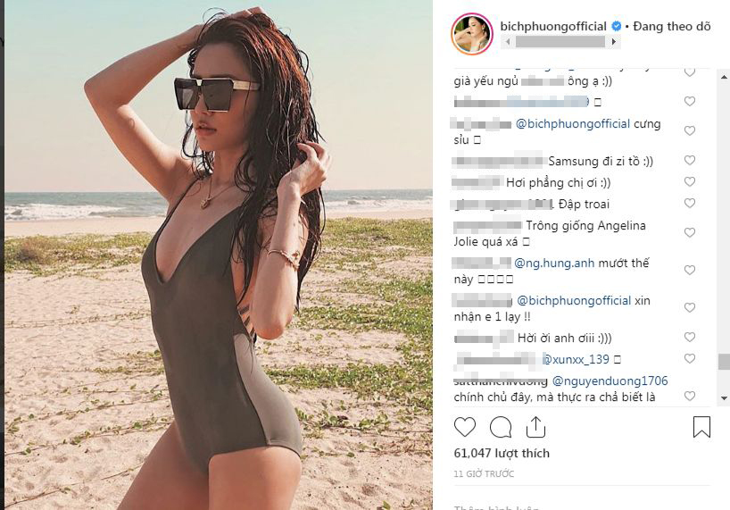Like the "Trông giống Angelina Jolie" comment
Screen dimensions: 730x510
pyautogui.click(x=690, y=232)
